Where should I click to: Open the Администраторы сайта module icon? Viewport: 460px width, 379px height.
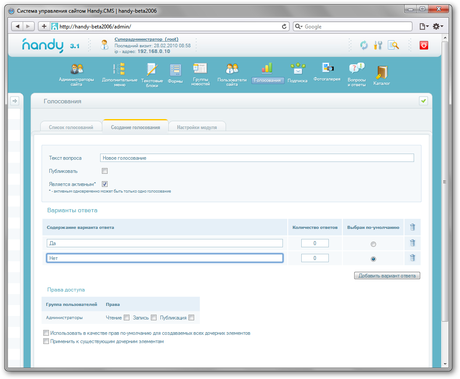pyautogui.click(x=77, y=70)
